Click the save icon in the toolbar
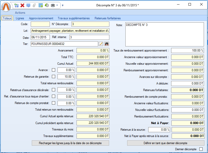The height and width of the screenshot is (153, 208). 16,5
